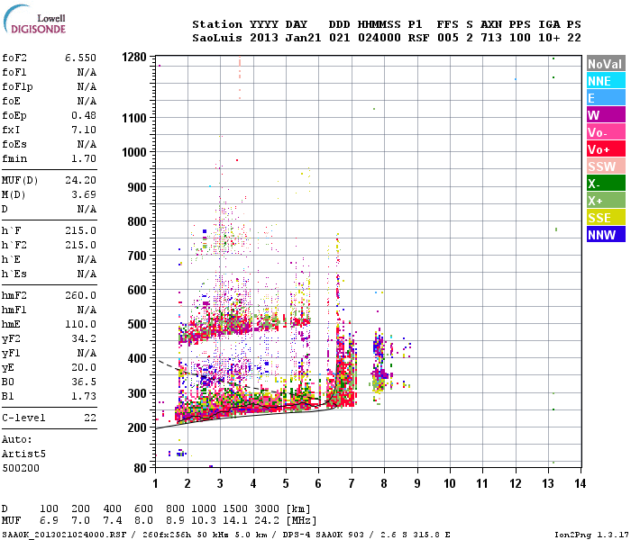Screen dimensions: 631x540
Task: Click the M(D) value 3.69
Action: click(84, 195)
